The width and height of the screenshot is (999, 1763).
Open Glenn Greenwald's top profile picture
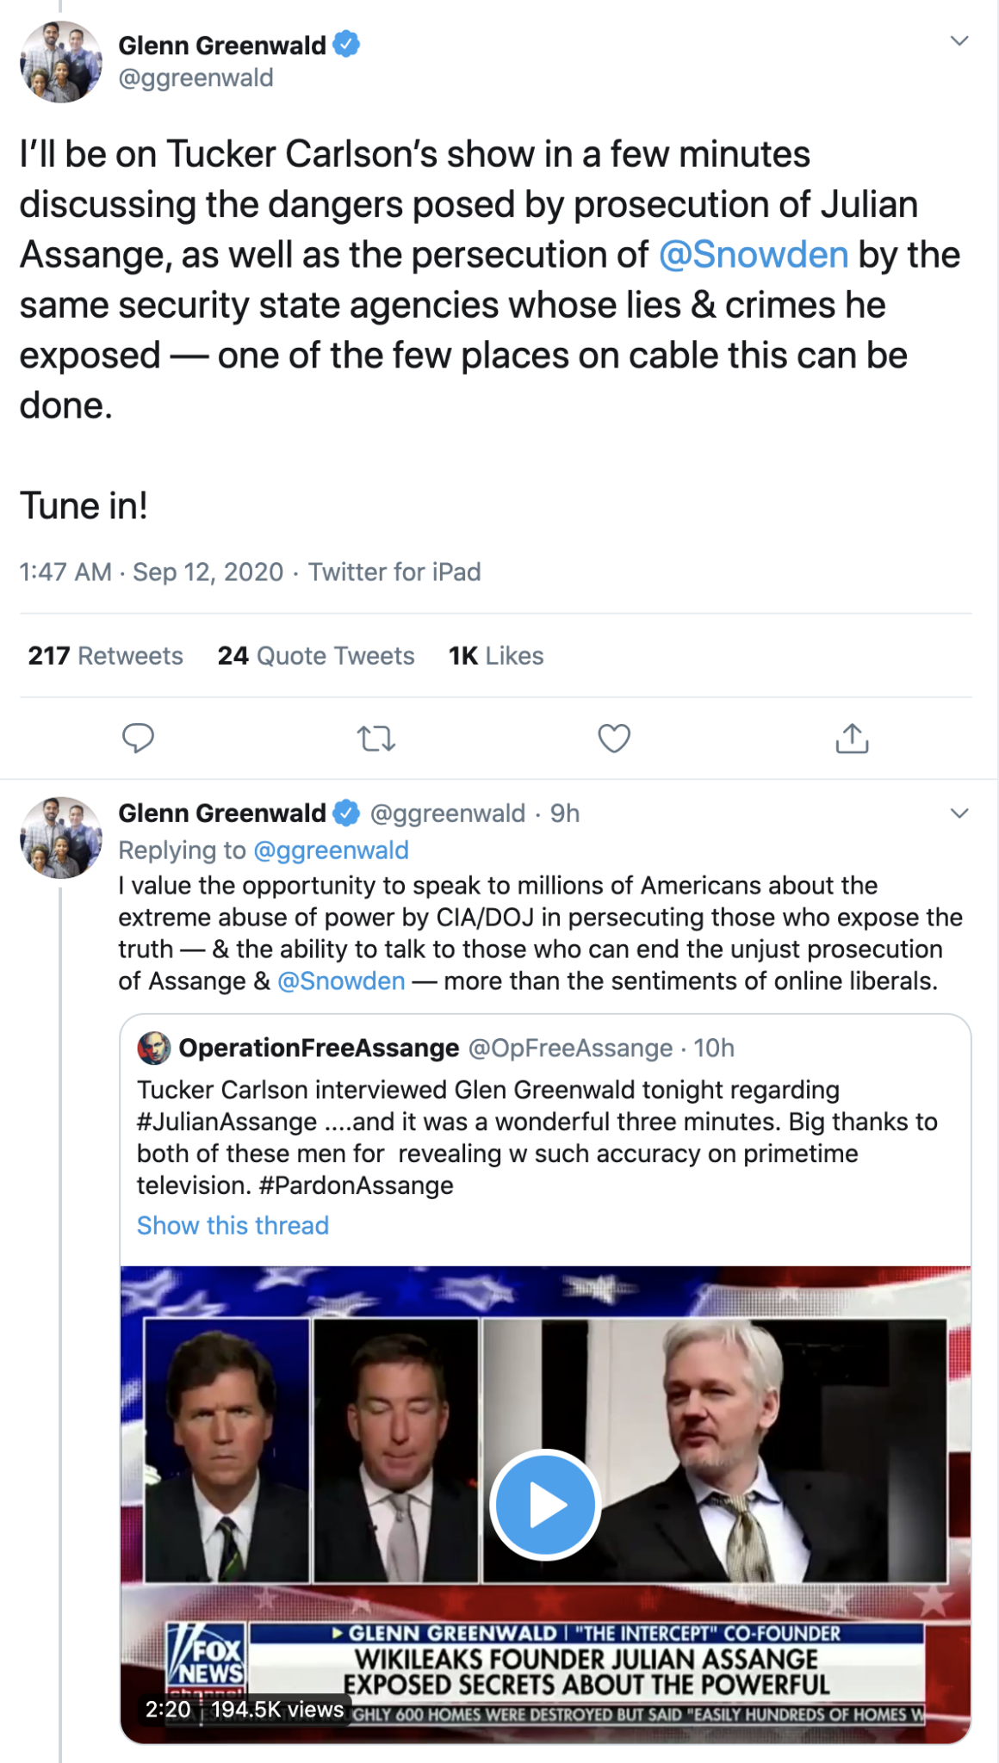click(60, 62)
